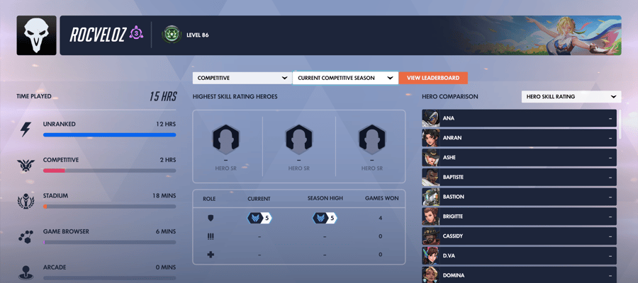Click the BAPTISTE hero row name
Viewport: 638px width, 283px height.
(x=453, y=178)
